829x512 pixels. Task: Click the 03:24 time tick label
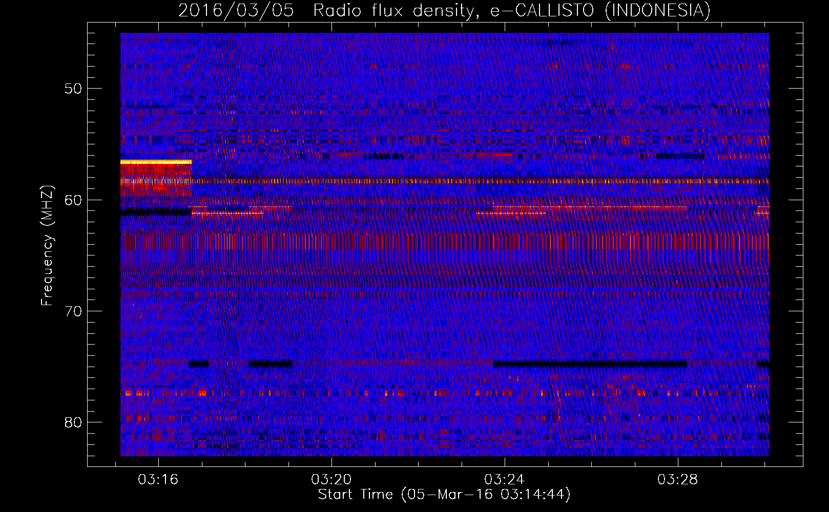point(505,480)
